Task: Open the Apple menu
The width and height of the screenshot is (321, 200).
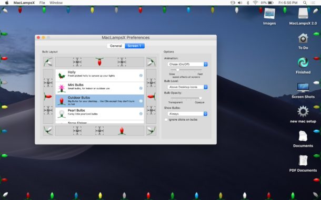Action: (7, 3)
